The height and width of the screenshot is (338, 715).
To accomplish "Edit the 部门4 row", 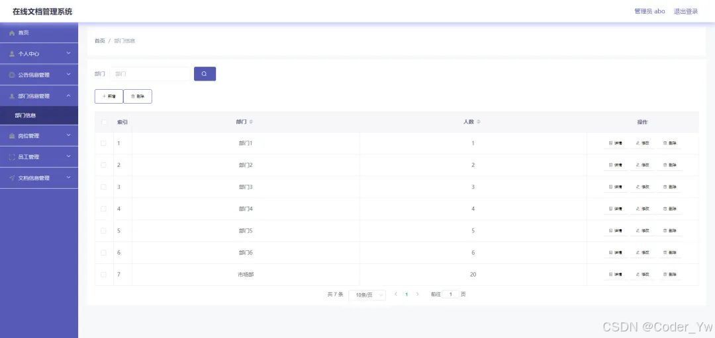I will coord(642,209).
